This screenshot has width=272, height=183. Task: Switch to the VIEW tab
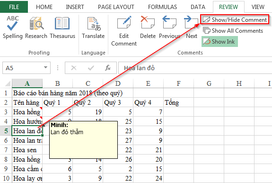click(258, 7)
